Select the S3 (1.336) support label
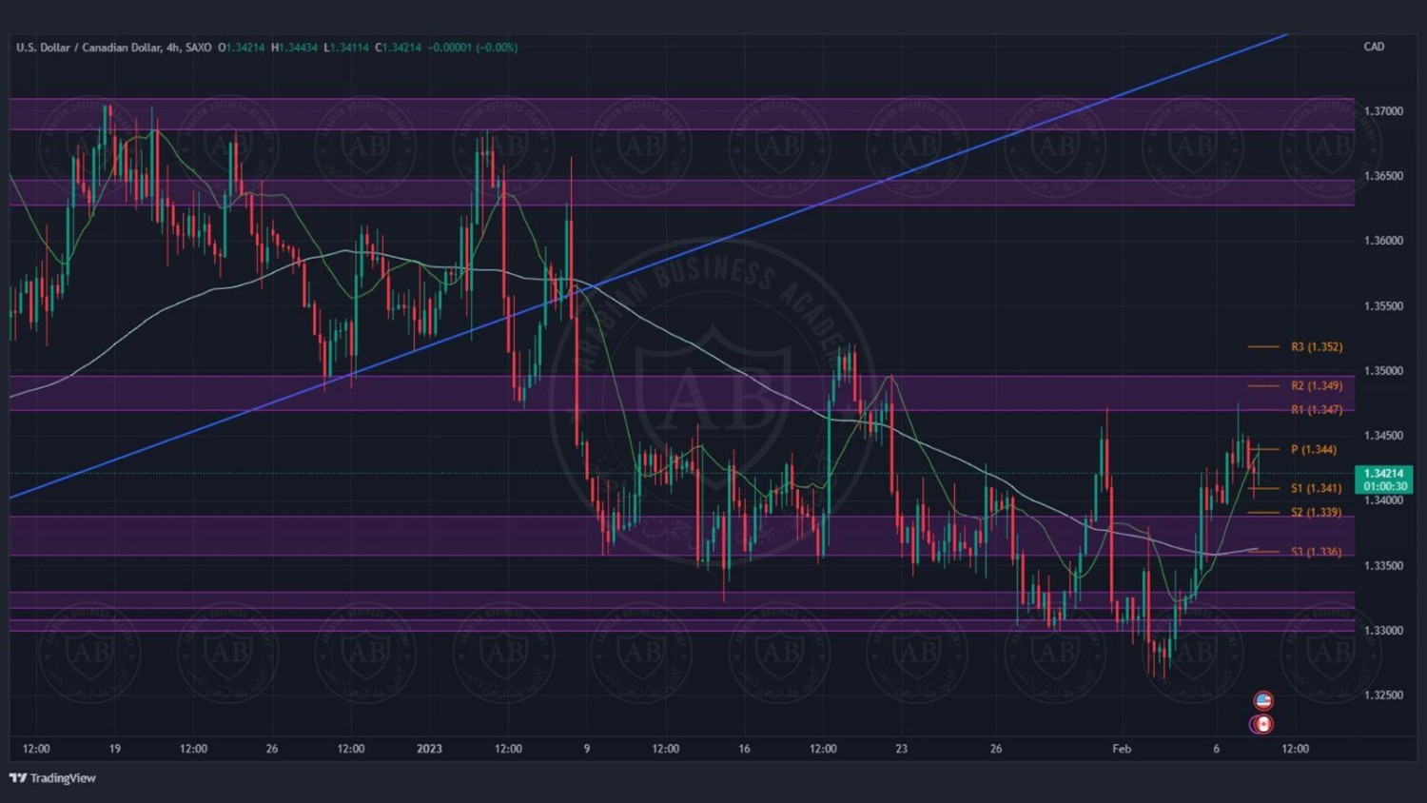1427x803 pixels. [1316, 552]
